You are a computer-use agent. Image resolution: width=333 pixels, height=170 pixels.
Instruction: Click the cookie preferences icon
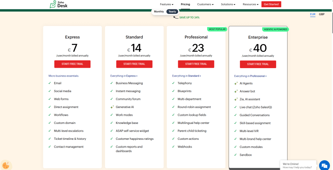(x=6, y=165)
